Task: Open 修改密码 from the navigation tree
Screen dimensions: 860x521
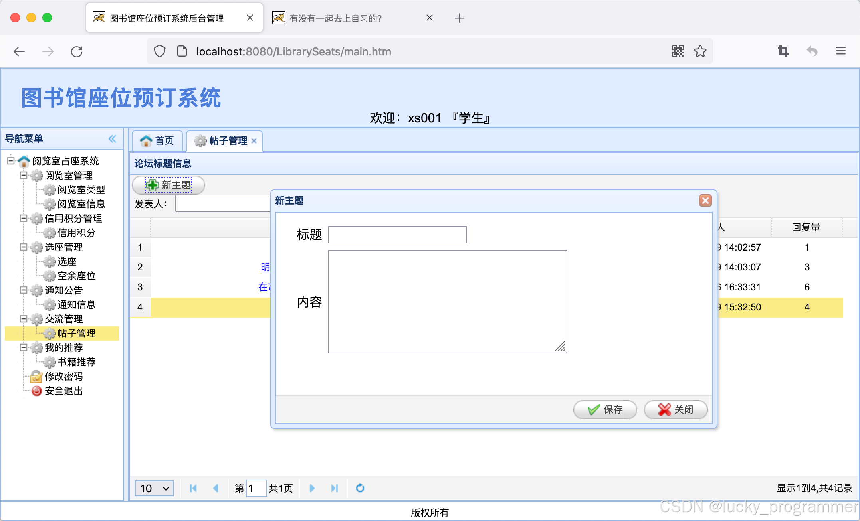Action: [x=63, y=376]
